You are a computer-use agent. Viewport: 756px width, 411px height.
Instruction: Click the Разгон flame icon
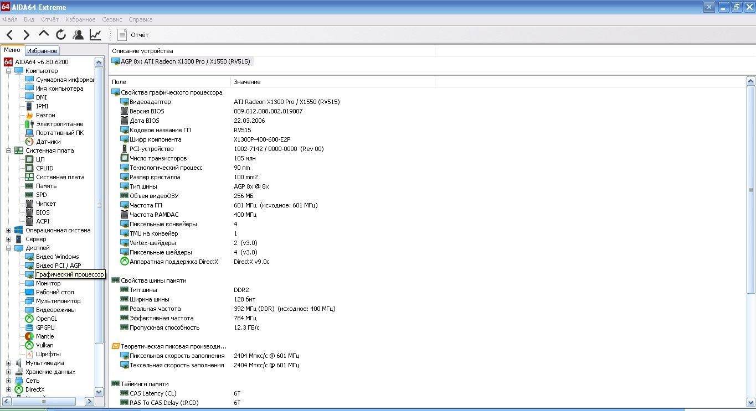29,115
